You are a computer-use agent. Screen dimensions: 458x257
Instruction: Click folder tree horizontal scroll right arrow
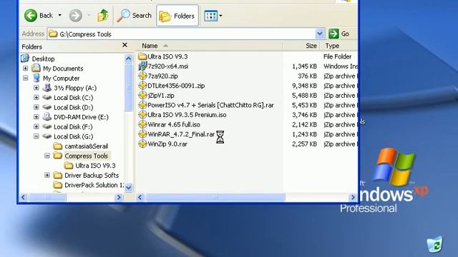click(x=119, y=197)
